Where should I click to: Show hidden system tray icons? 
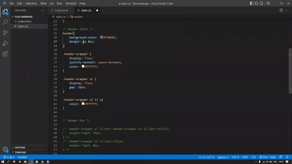click(256, 162)
